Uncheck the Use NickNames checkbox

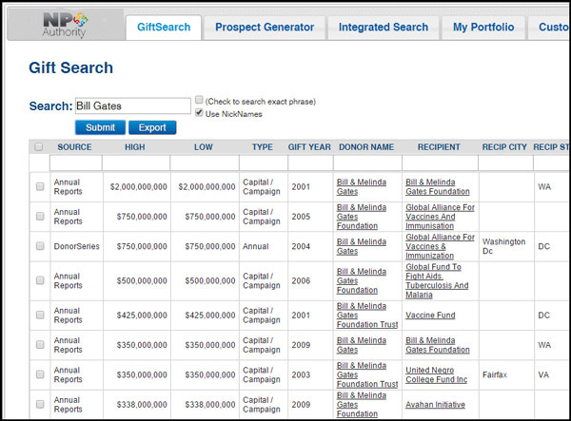coord(199,113)
